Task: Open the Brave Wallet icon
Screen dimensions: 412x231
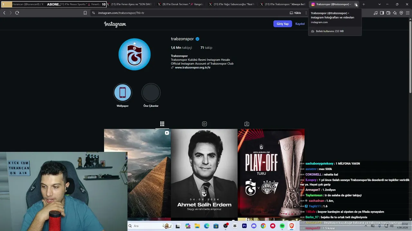Action: point(389,13)
